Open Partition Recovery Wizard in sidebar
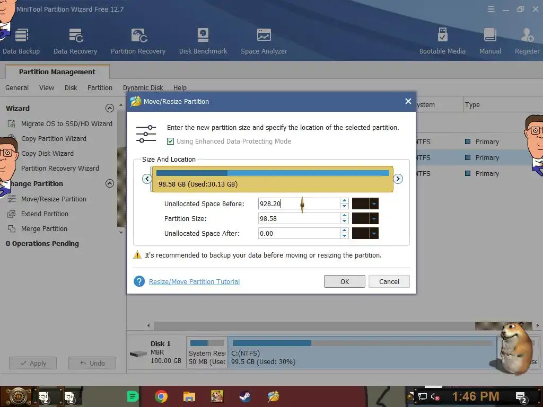The width and height of the screenshot is (543, 407). coord(60,168)
